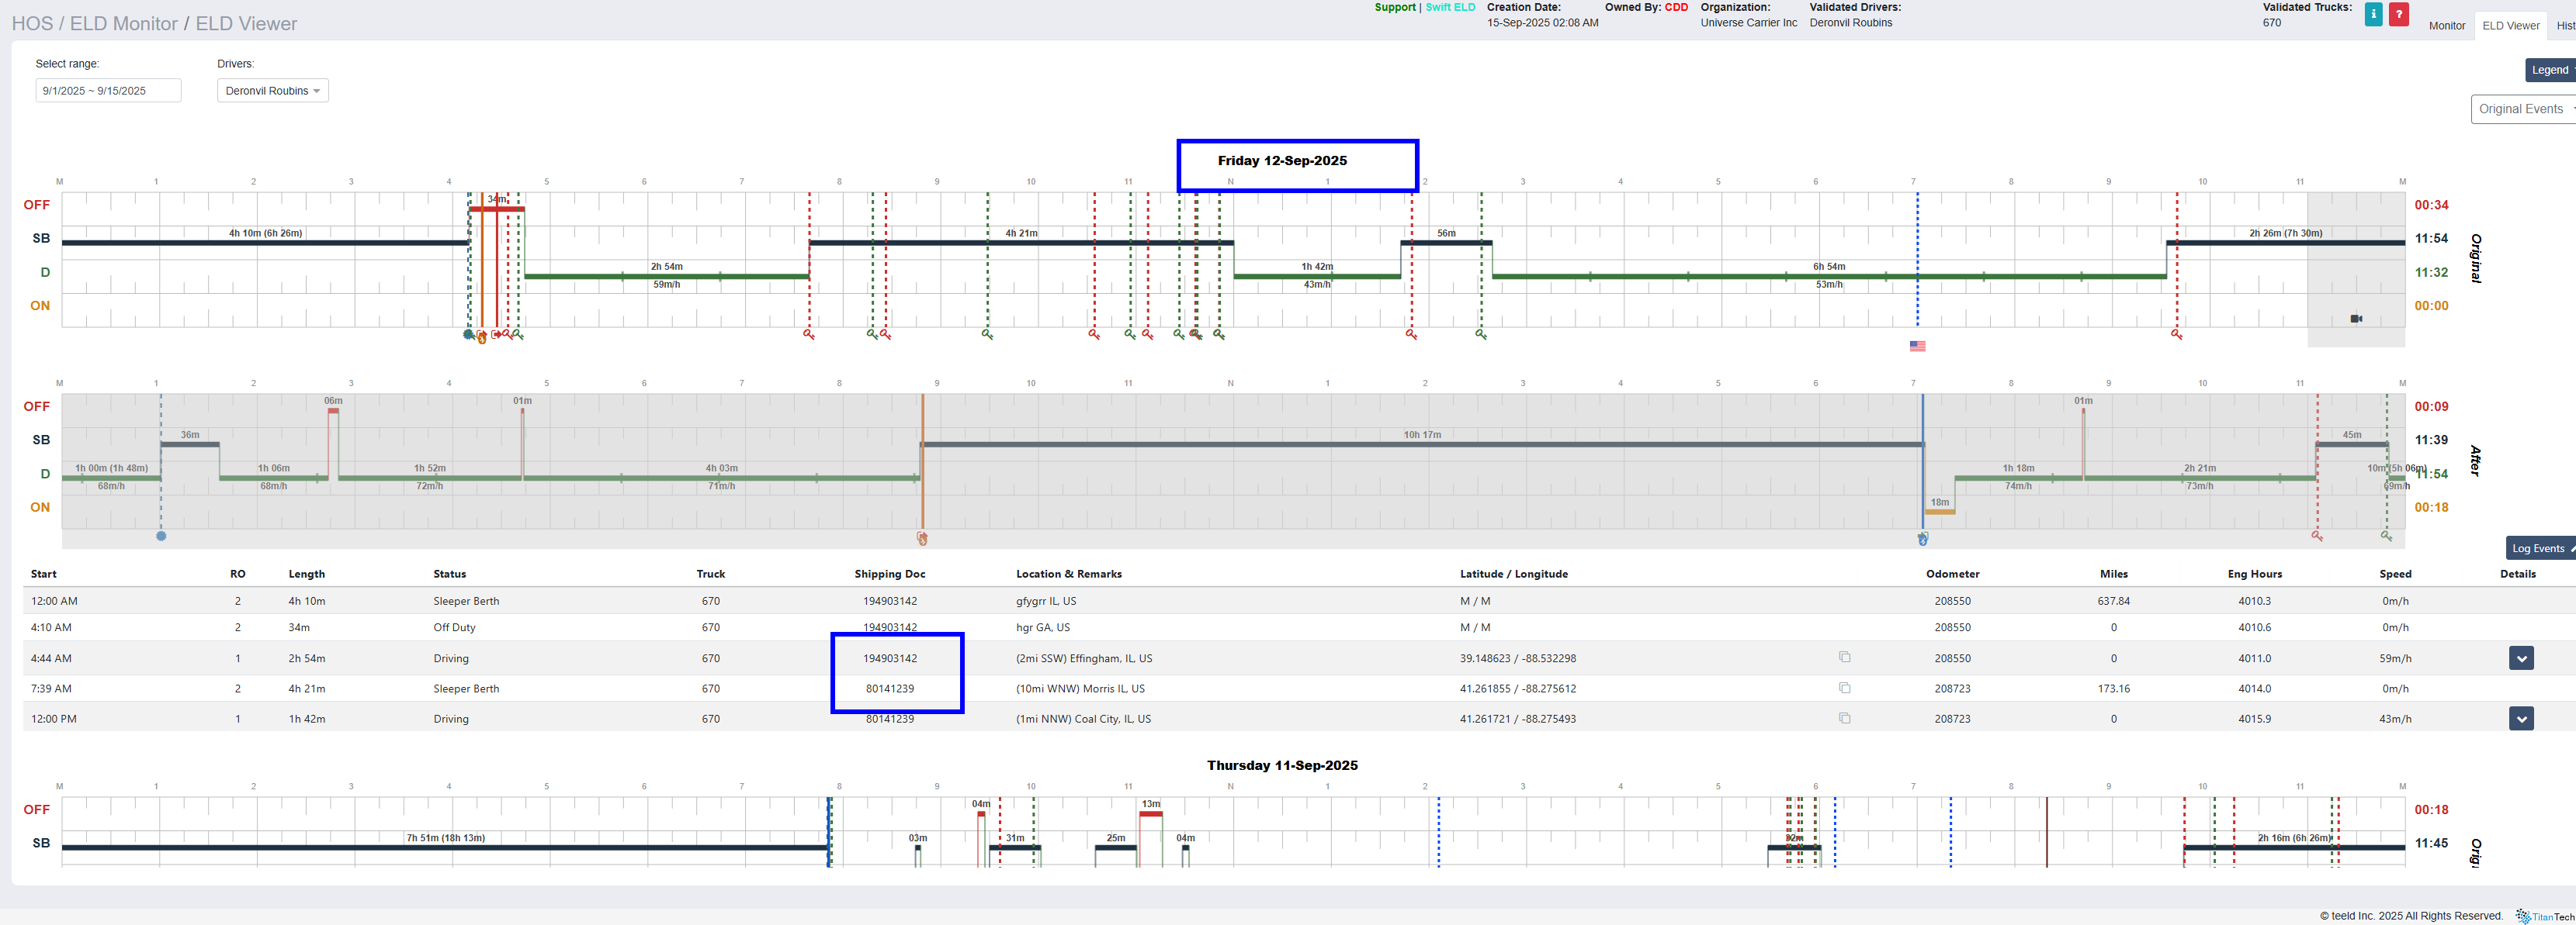This screenshot has width=2576, height=925.
Task: Click the 637.84 miles value
Action: pyautogui.click(x=2113, y=602)
